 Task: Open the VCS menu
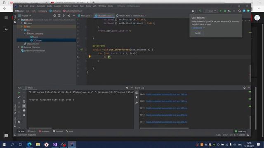click(x=94, y=6)
